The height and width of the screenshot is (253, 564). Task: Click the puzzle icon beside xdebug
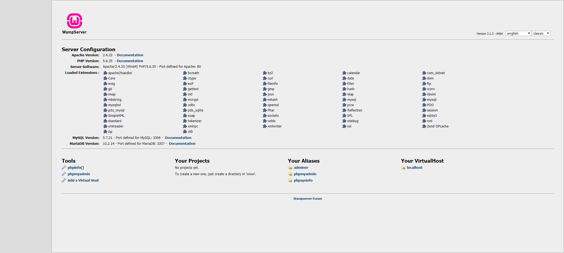(x=344, y=121)
